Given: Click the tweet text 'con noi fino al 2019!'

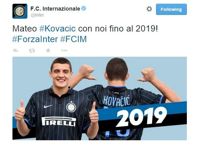Looking at the screenshot, I should pos(118,29).
